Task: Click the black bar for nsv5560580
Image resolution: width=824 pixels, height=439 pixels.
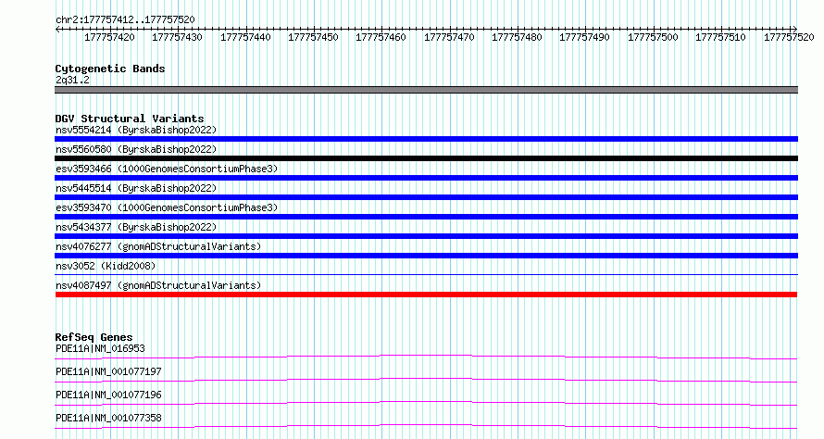Action: point(426,158)
